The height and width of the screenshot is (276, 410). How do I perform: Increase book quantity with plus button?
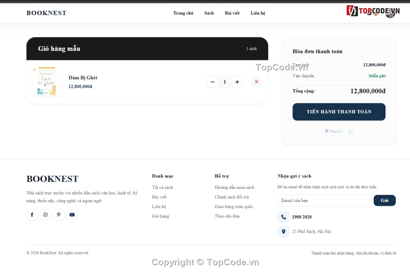click(x=237, y=82)
